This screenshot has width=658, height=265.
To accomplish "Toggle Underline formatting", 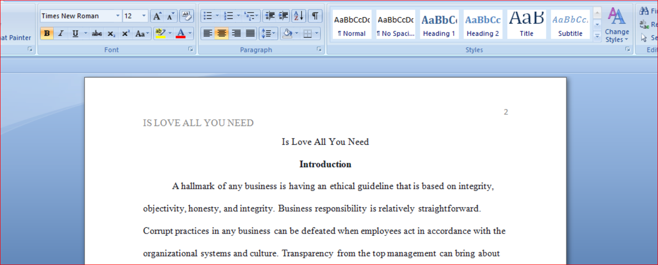I will (x=75, y=33).
